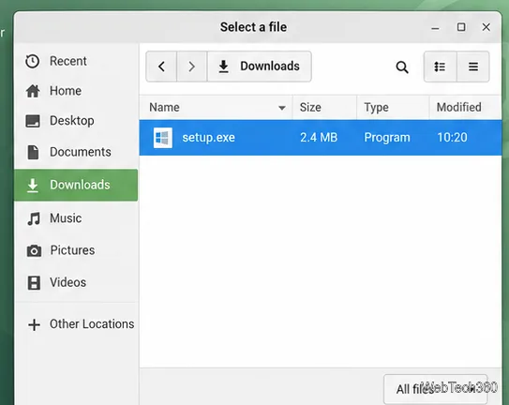Sort by the Modified column header

[x=466, y=108]
